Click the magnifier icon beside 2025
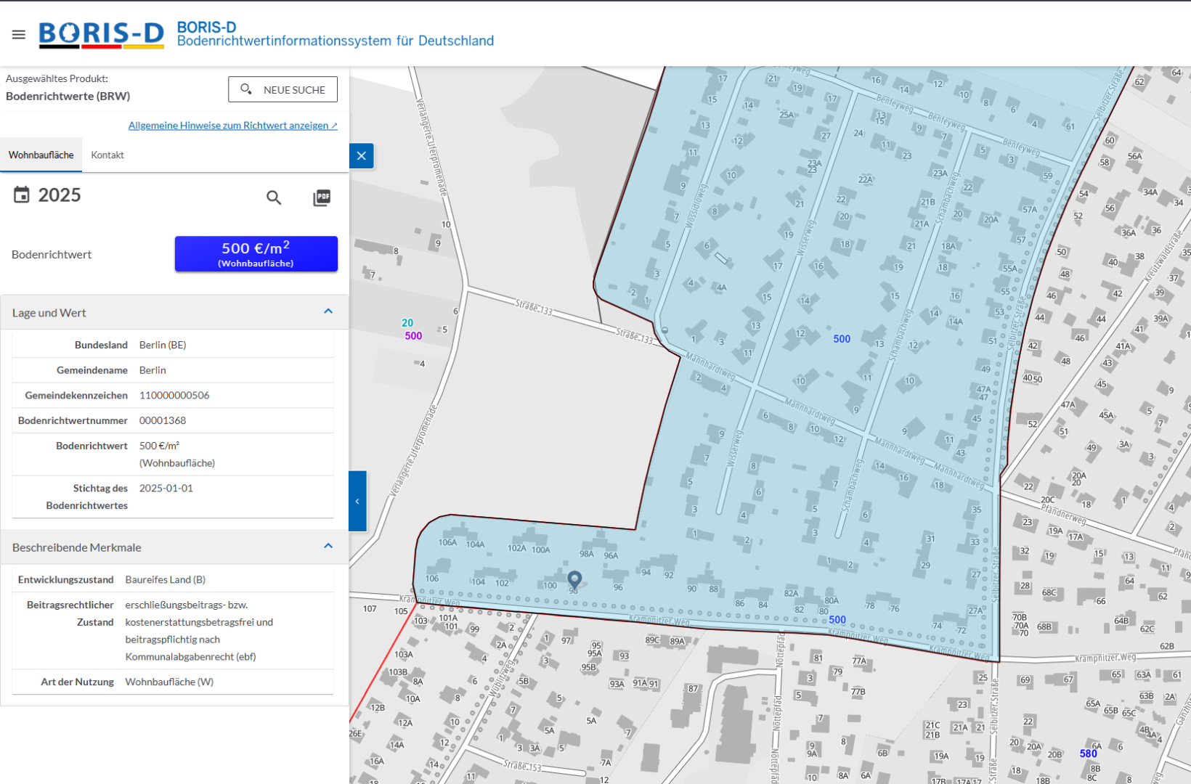This screenshot has width=1191, height=784. 274,197
